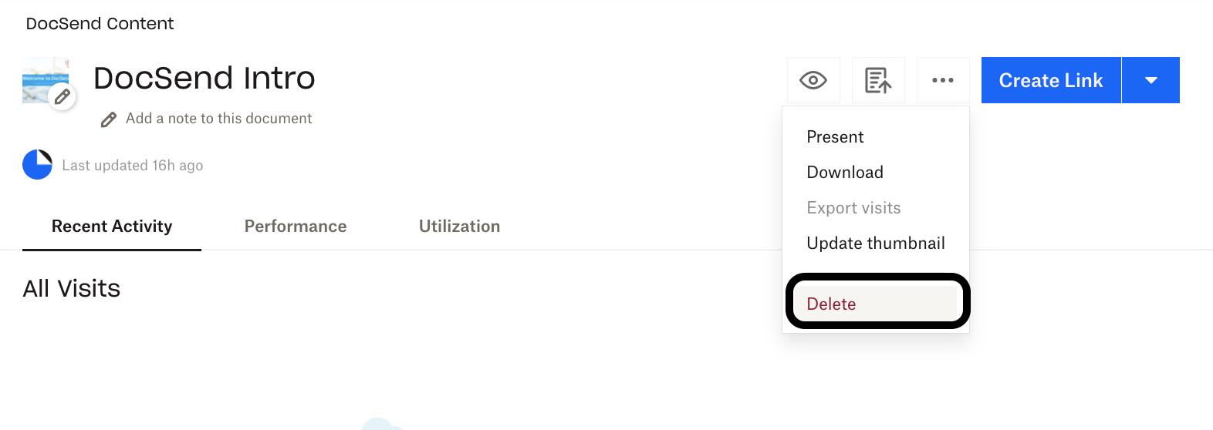This screenshot has width=1213, height=430.
Task: Switch to the Performance tab
Action: tap(296, 227)
